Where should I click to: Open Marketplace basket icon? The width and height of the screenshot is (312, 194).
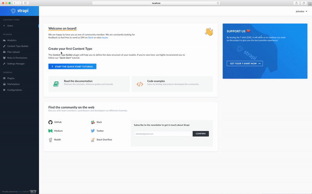(x=4, y=84)
